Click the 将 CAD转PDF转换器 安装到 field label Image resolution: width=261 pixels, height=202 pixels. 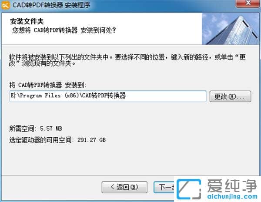coord(47,85)
